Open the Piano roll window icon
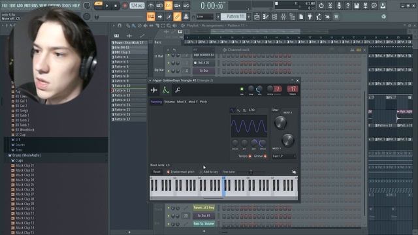418x235 pixels. (x=266, y=17)
